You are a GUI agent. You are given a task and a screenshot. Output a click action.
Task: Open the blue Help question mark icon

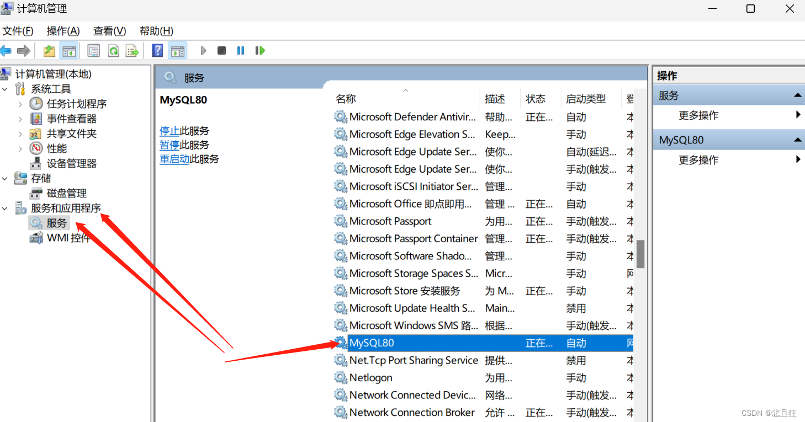coord(157,51)
